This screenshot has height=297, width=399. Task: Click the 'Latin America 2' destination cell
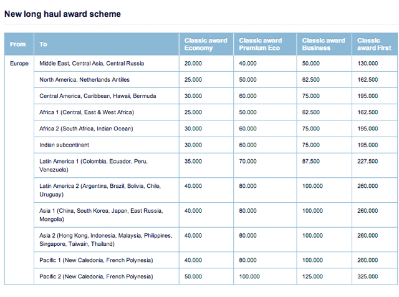click(107, 190)
